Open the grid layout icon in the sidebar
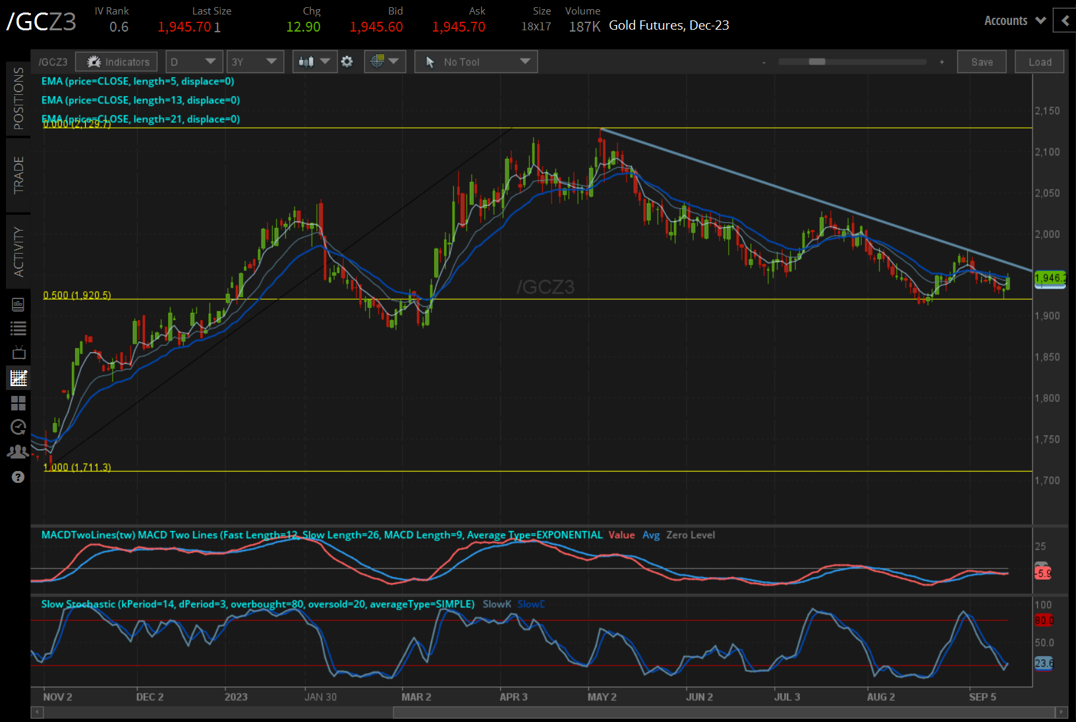 pos(18,403)
